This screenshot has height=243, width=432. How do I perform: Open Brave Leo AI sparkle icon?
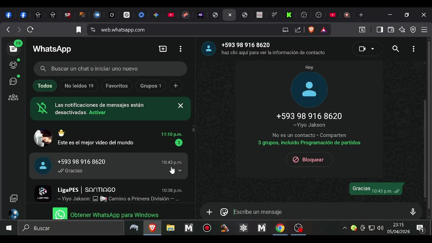[x=402, y=30]
